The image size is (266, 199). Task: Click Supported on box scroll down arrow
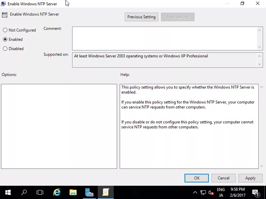click(x=259, y=64)
